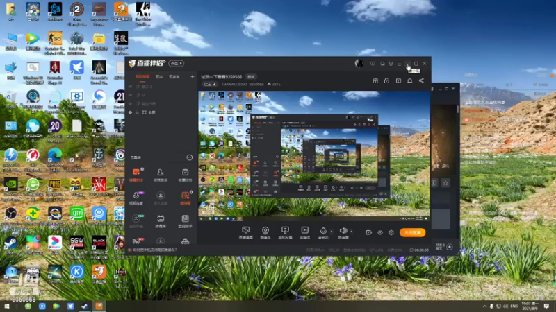
Task: Open the lyrics sheet tool in toolbox
Action: [x=185, y=220]
